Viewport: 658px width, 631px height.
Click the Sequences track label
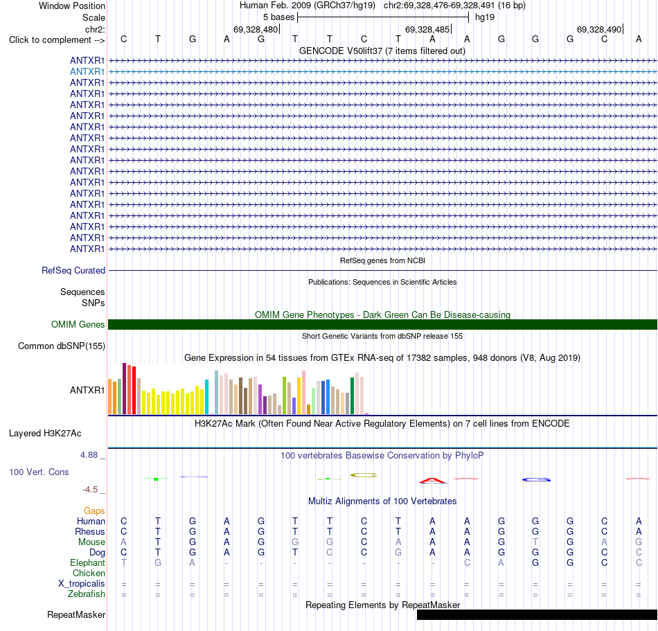click(82, 292)
